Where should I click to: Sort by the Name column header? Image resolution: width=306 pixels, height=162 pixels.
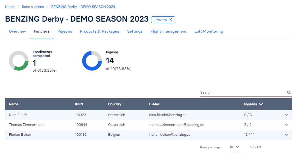pyautogui.click(x=14, y=104)
